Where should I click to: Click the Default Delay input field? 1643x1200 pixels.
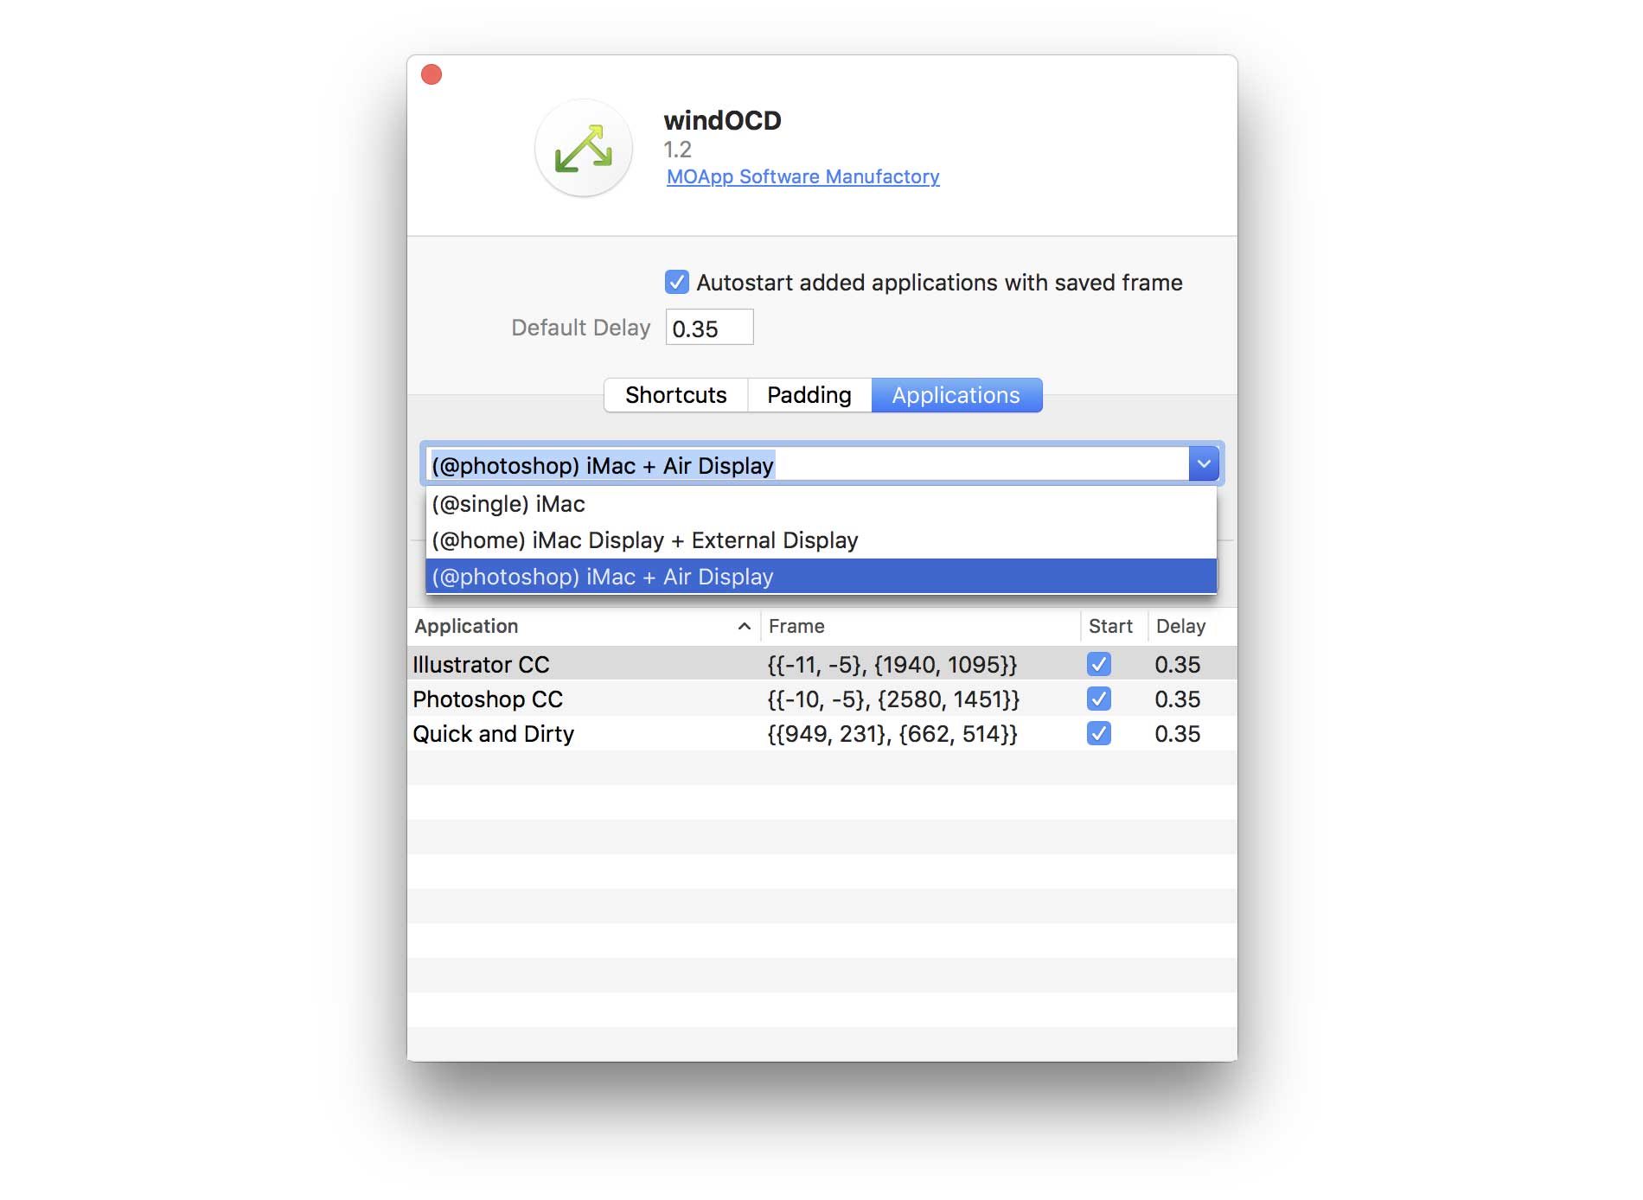(x=709, y=328)
